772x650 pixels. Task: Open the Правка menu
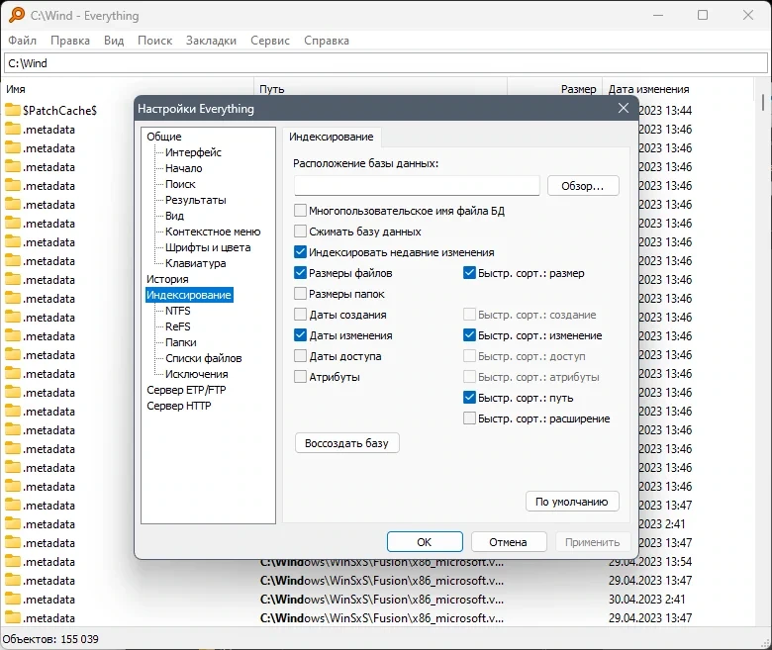(x=70, y=41)
